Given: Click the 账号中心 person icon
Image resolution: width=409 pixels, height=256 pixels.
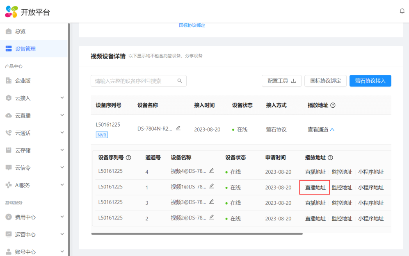Looking at the screenshot, I should click(x=9, y=252).
